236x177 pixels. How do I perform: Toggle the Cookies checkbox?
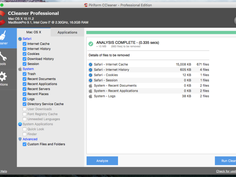25,54
